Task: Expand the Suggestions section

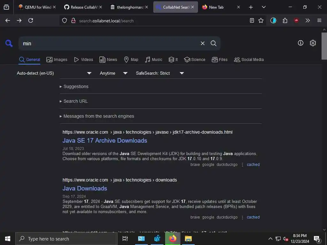Action: point(76,86)
